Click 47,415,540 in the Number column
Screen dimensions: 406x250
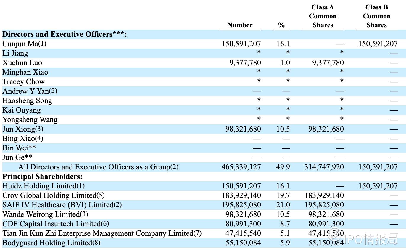243,233
